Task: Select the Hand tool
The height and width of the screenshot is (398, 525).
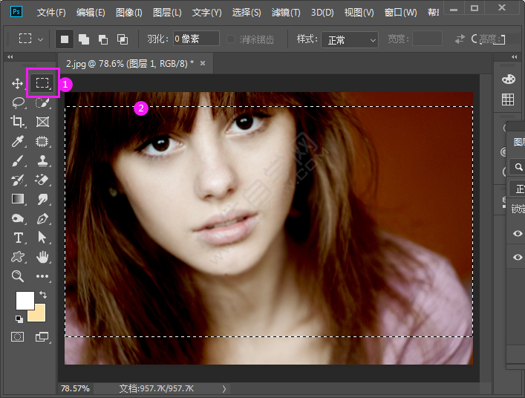Action: 42,257
